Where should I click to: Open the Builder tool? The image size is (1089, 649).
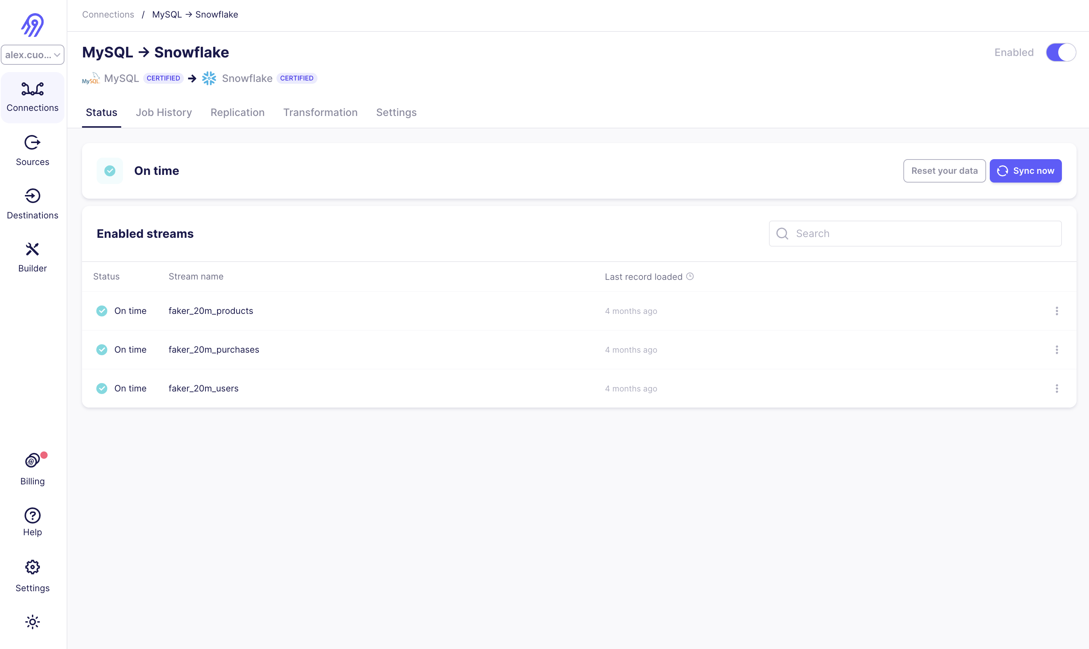[x=32, y=257]
